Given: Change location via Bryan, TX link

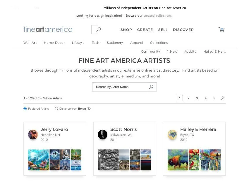Looking at the screenshot, I should click(x=85, y=109).
